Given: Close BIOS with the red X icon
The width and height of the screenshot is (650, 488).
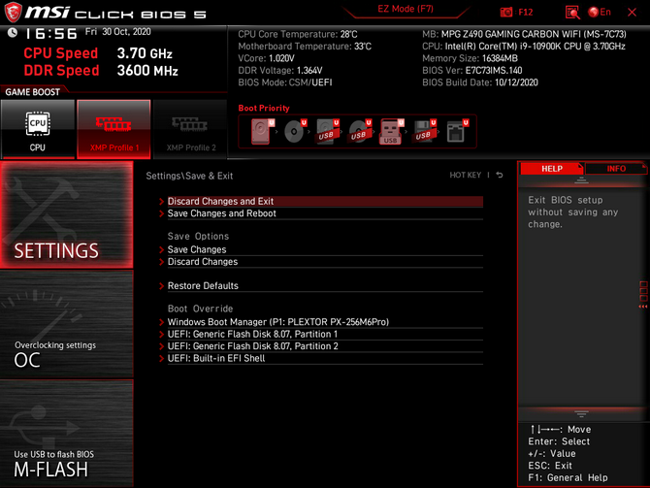Looking at the screenshot, I should pyautogui.click(x=632, y=13).
